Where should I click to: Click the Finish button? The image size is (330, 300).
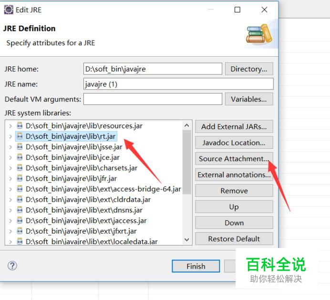pyautogui.click(x=196, y=266)
